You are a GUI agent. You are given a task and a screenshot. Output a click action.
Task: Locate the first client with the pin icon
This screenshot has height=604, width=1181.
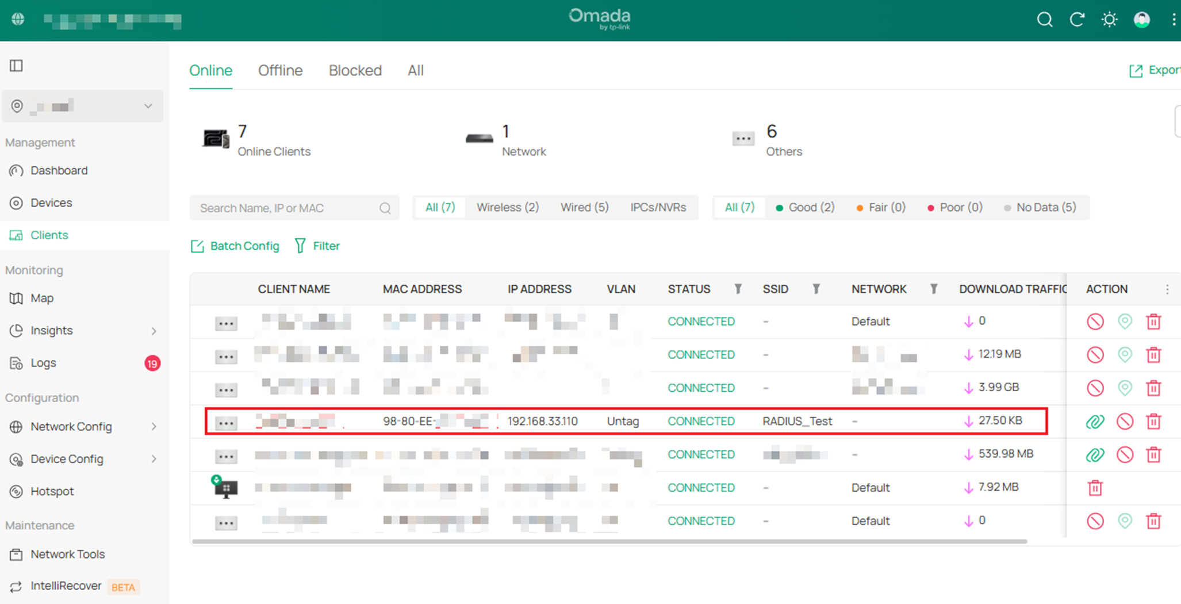(1125, 321)
